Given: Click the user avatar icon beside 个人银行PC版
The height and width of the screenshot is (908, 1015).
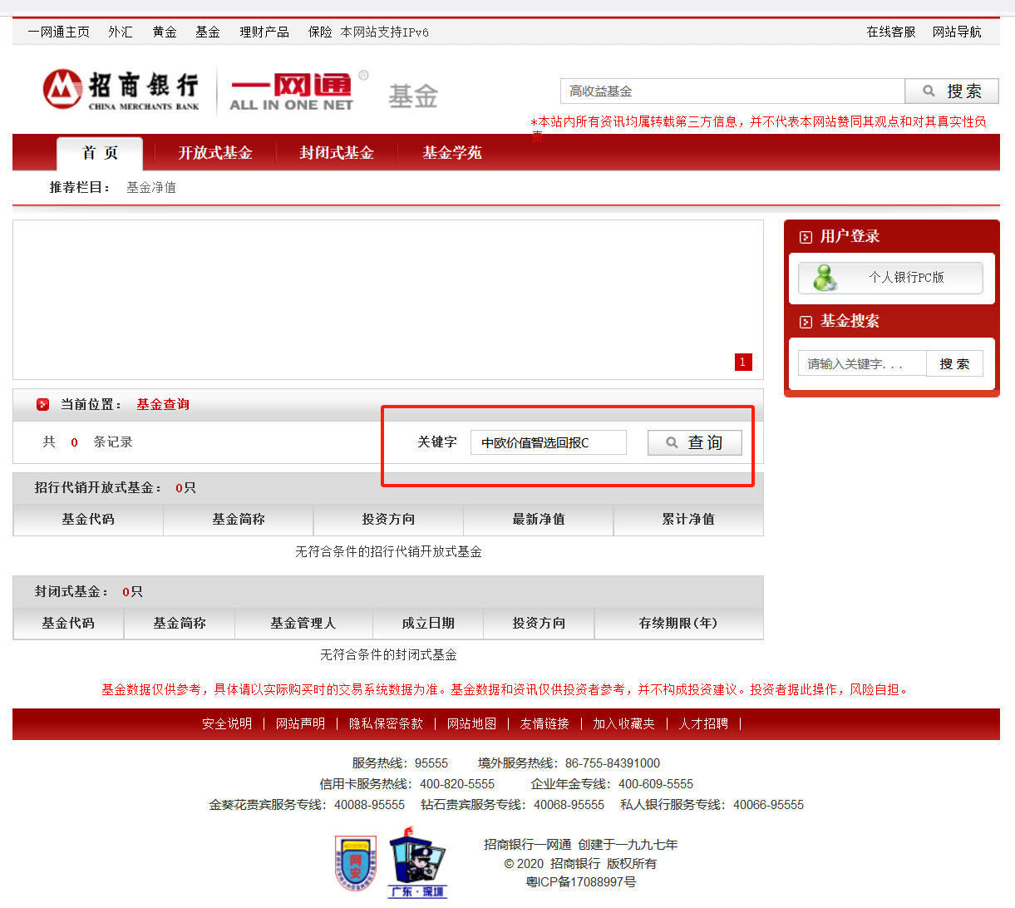Looking at the screenshot, I should point(825,277).
